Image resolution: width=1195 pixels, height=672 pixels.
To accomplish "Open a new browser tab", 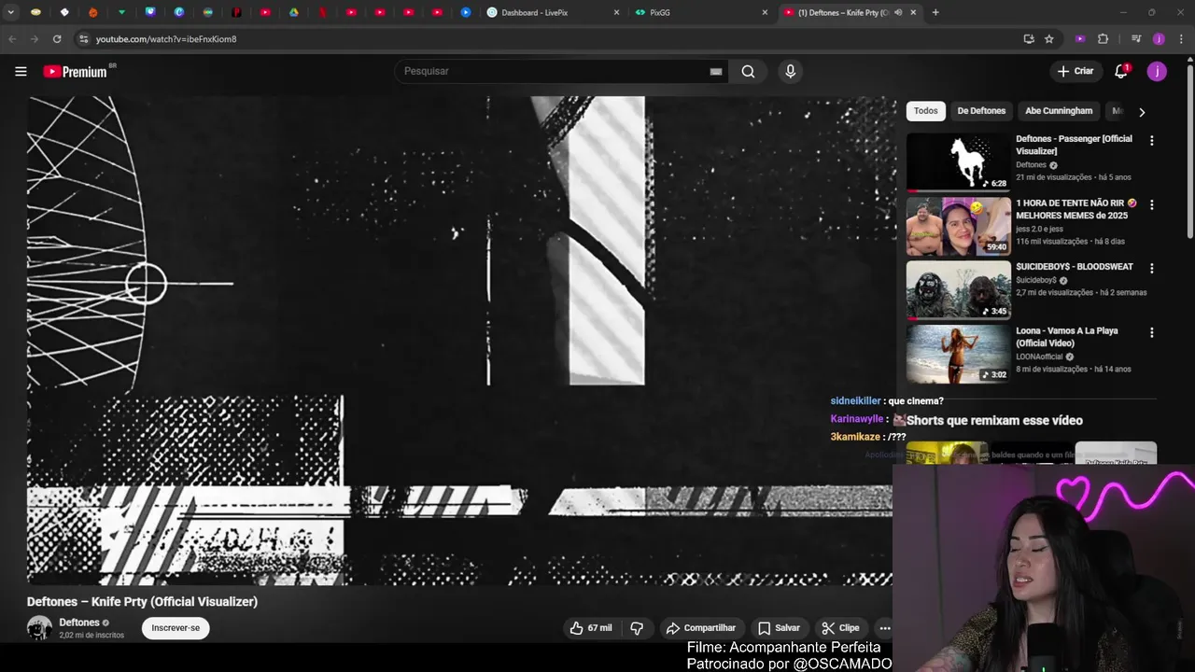I will pyautogui.click(x=935, y=12).
